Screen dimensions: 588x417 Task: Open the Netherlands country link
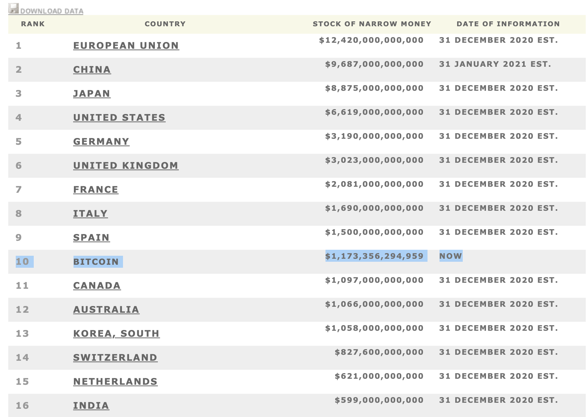tap(115, 381)
